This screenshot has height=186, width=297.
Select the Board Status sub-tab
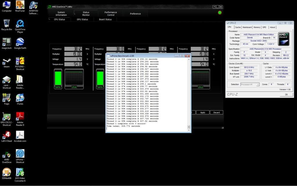[x=105, y=19]
